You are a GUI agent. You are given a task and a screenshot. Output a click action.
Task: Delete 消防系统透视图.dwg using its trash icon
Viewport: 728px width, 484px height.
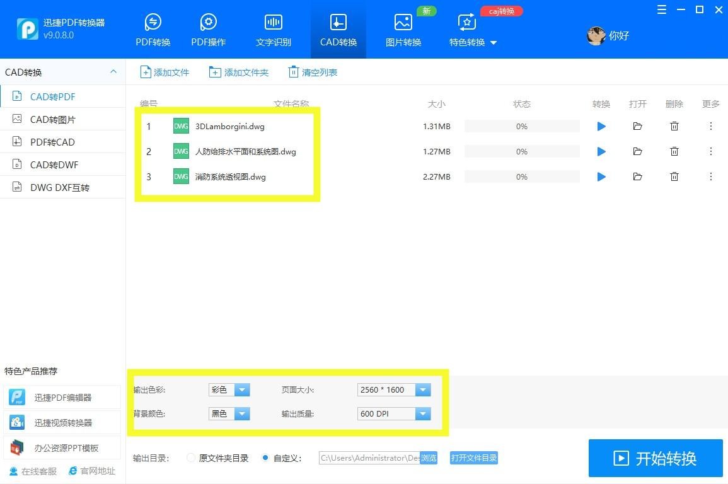pyautogui.click(x=674, y=176)
